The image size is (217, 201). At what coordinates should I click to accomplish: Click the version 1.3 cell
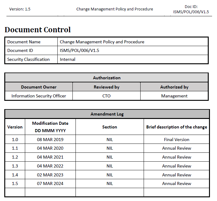[x=15, y=166]
